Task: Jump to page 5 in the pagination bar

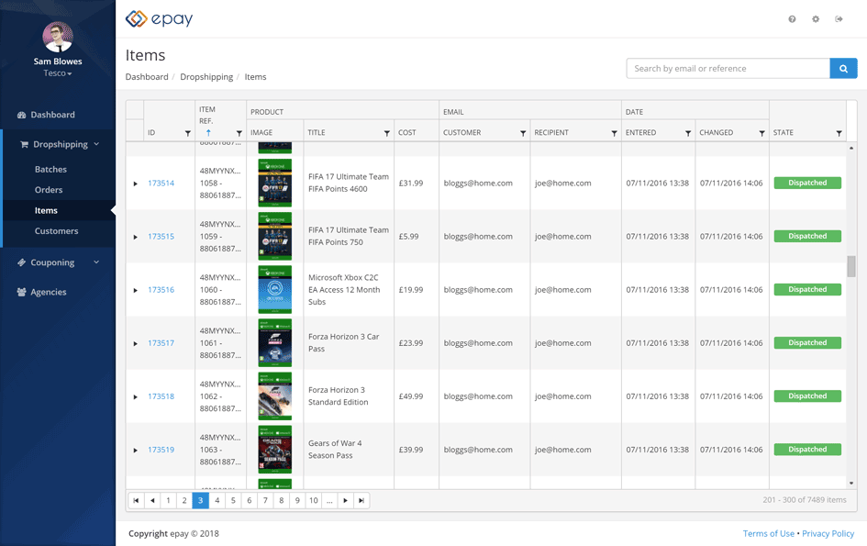Action: tap(233, 500)
